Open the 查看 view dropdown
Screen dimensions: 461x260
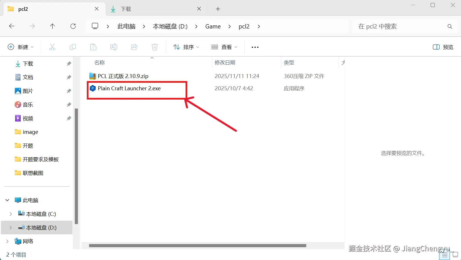click(x=224, y=47)
